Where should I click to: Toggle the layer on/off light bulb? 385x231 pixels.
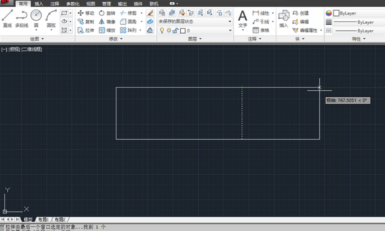coord(162,30)
